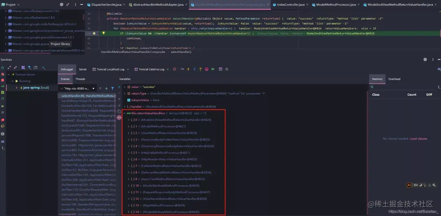Open the Services filter options
Viewport: 441px width, 216px height.
(29, 68)
